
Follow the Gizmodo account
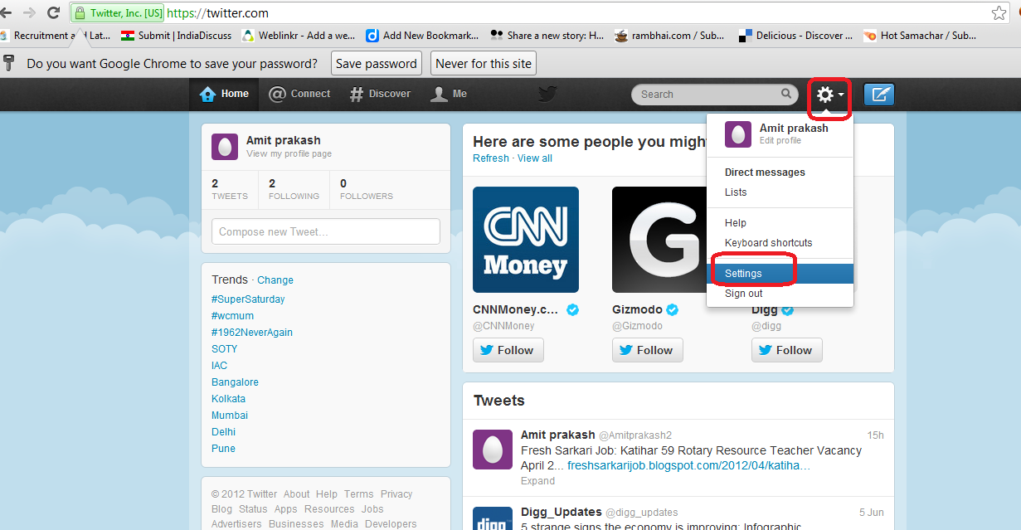click(x=648, y=350)
